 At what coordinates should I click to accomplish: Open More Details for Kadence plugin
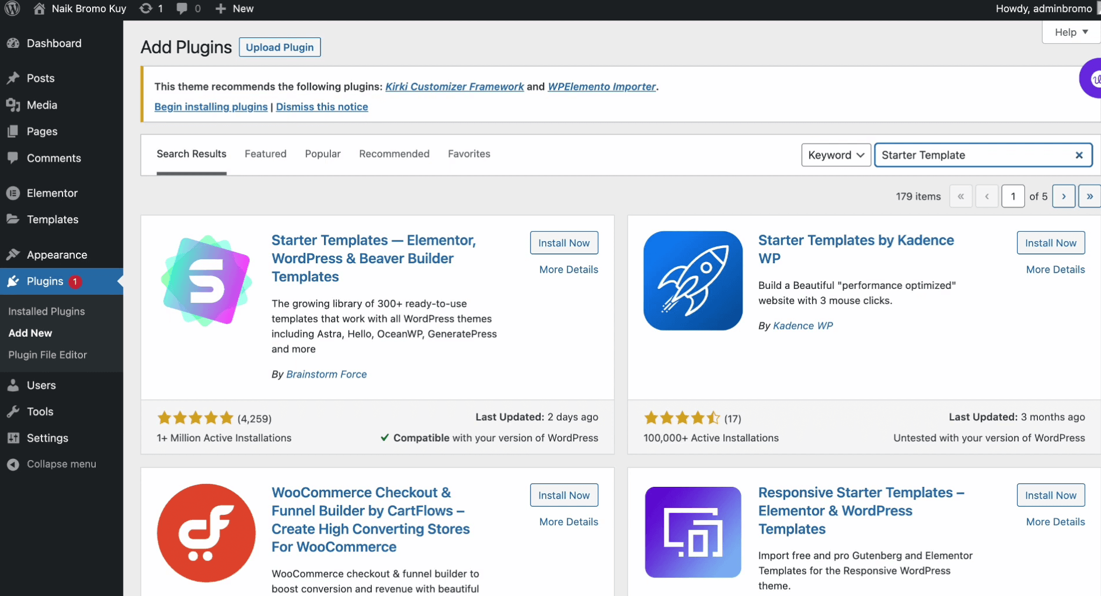(1055, 269)
